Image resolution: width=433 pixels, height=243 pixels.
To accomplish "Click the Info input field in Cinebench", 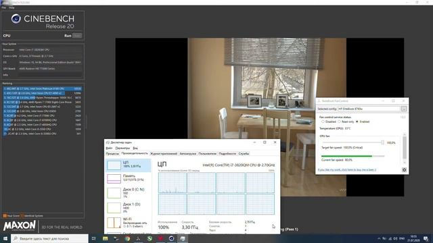I will tap(50, 75).
